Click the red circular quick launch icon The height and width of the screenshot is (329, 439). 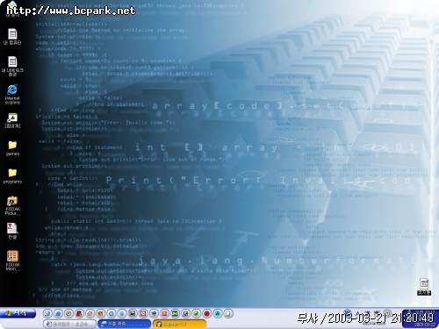pos(207,314)
